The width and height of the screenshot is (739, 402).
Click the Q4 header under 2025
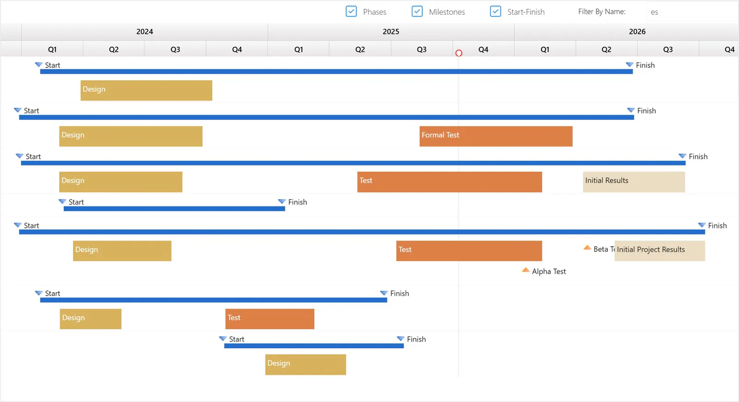[483, 49]
